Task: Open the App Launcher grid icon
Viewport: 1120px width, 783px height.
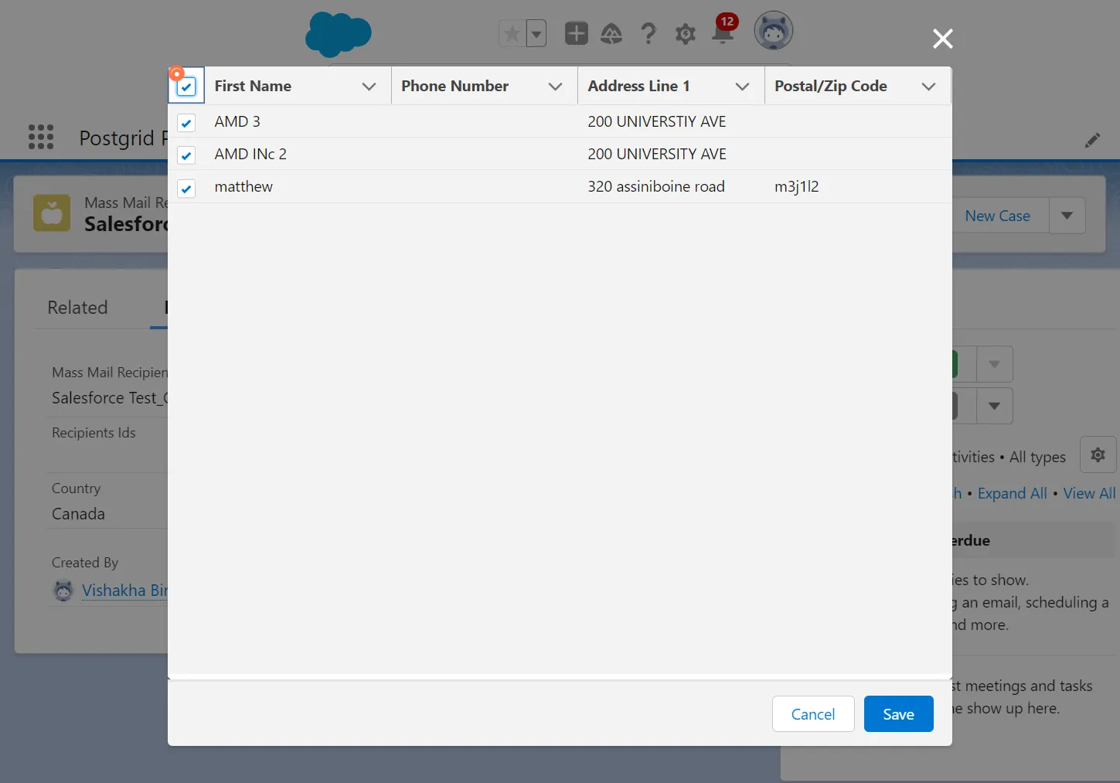Action: [41, 138]
